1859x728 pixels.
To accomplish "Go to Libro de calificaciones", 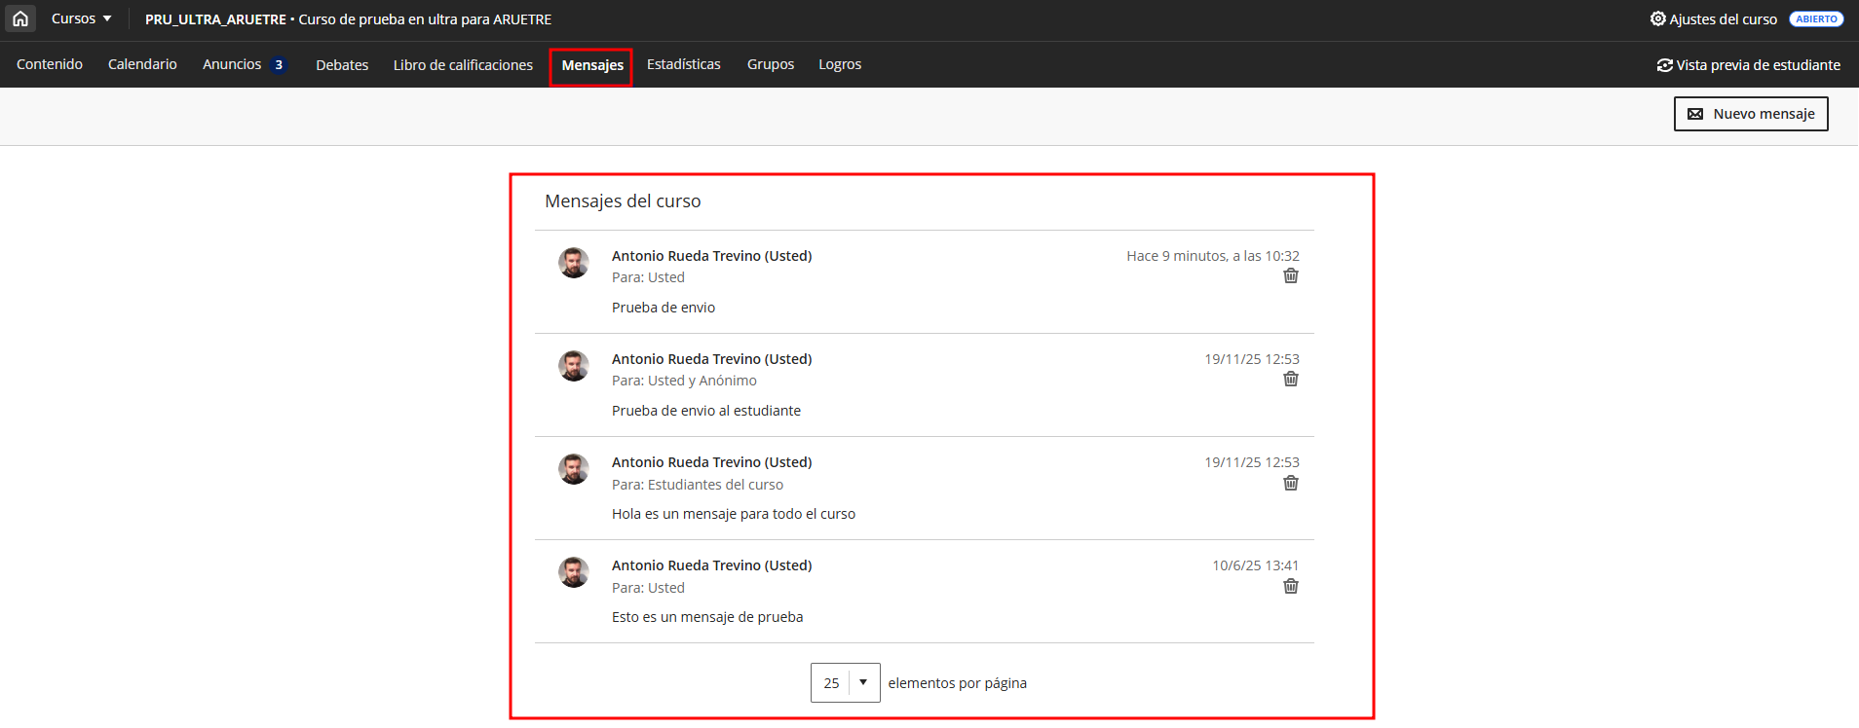I will coord(463,65).
